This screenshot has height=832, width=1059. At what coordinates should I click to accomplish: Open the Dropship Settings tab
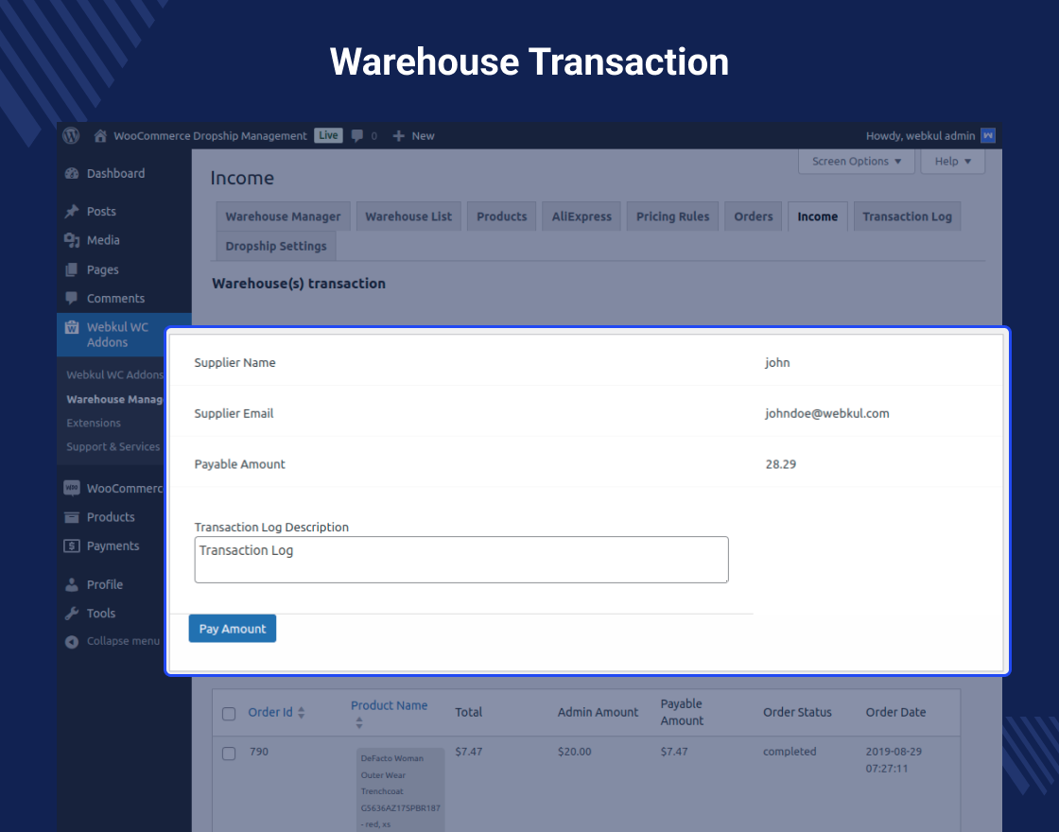click(275, 246)
